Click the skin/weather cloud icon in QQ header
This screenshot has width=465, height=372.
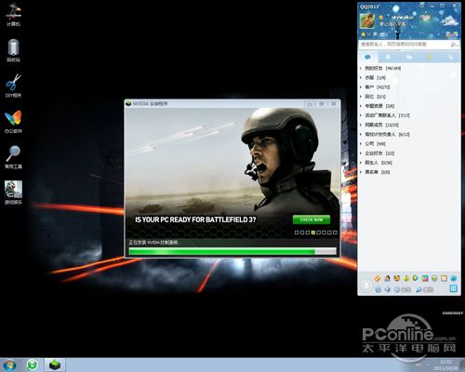coord(450,21)
